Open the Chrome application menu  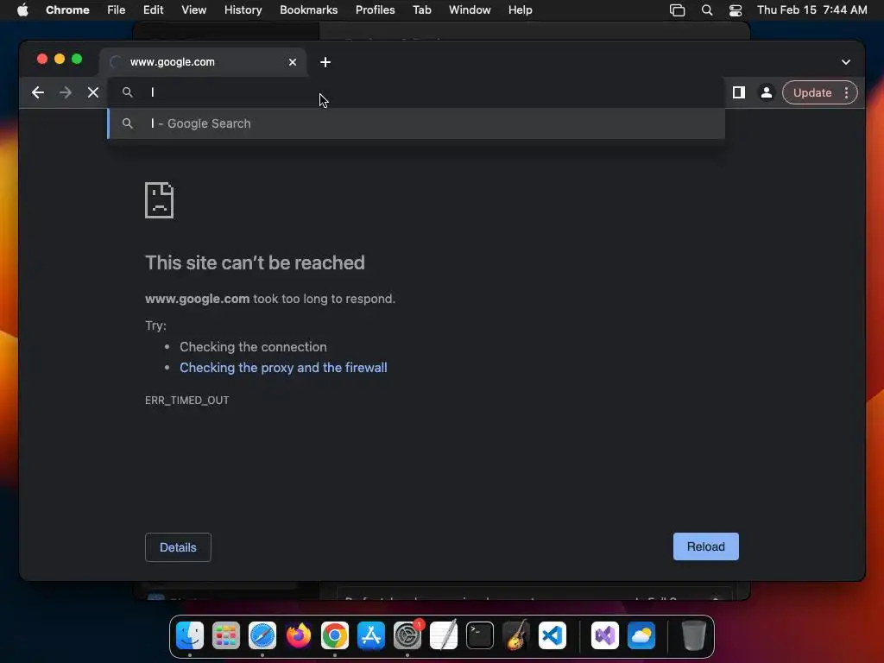[x=67, y=10]
